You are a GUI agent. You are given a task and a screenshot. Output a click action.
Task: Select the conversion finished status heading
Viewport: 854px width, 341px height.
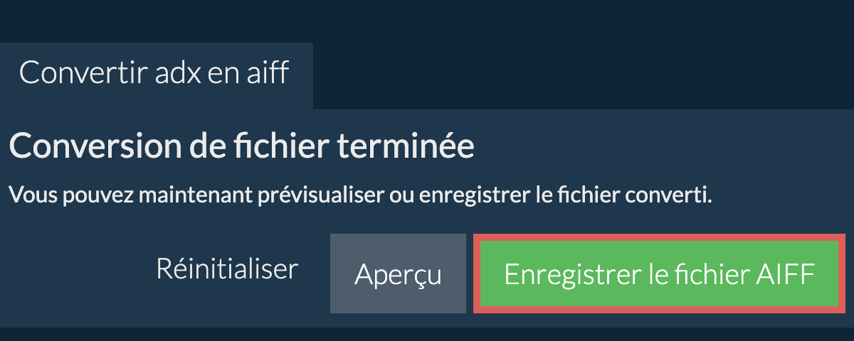coord(241,147)
